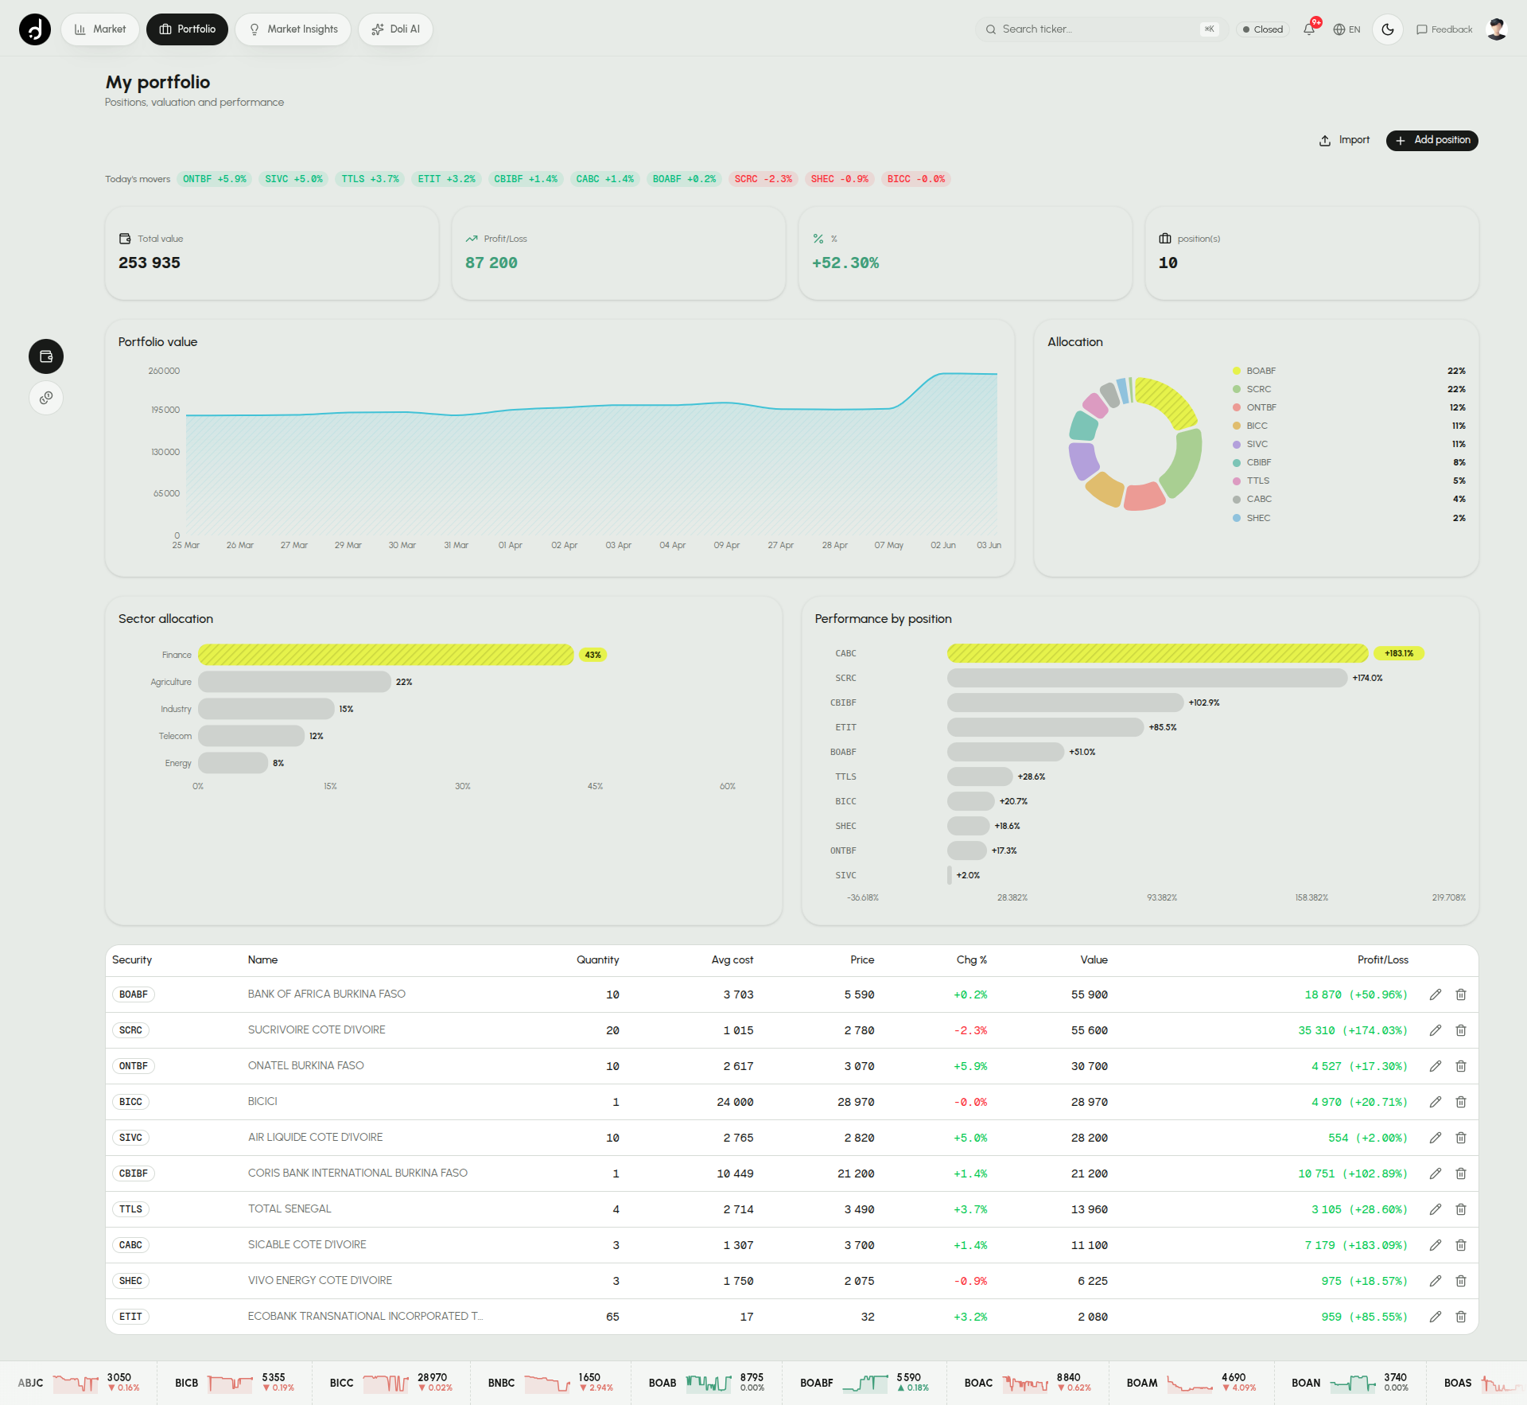Delete the SHEC position
This screenshot has height=1405, width=1527.
(1461, 1281)
